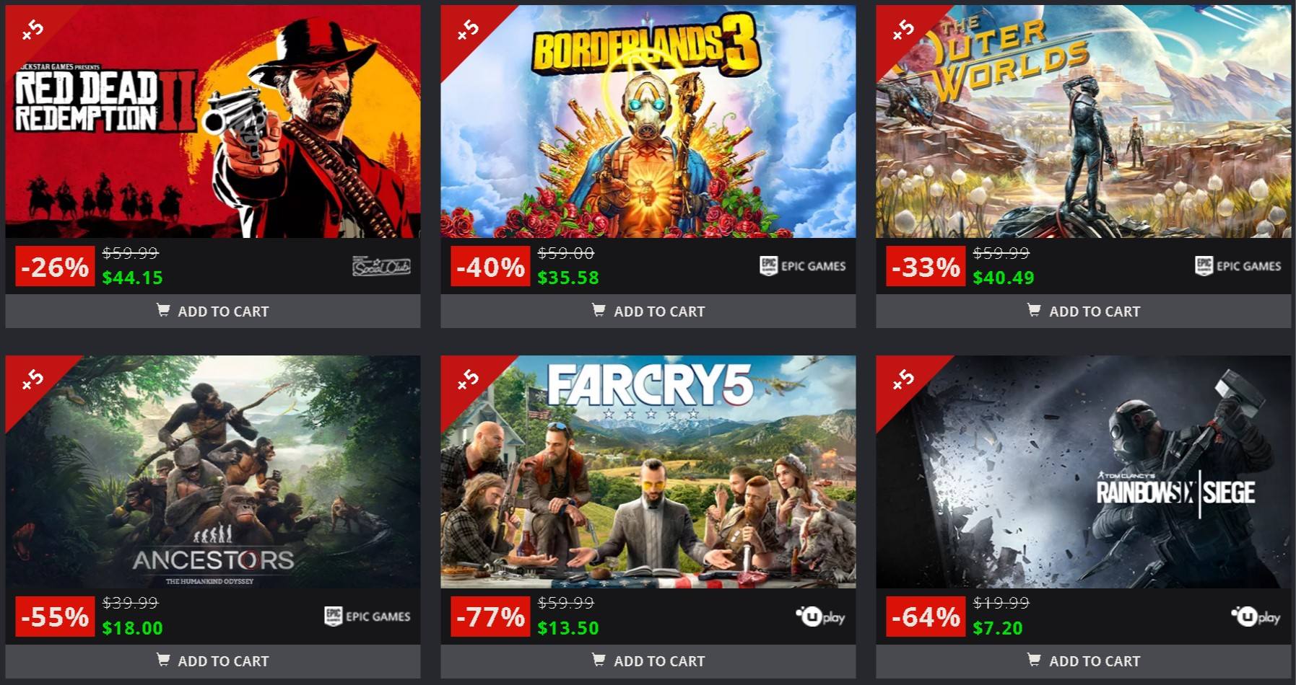Image resolution: width=1296 pixels, height=685 pixels.
Task: Click the Uplay logo under Far Cry 5
Action: (x=820, y=616)
